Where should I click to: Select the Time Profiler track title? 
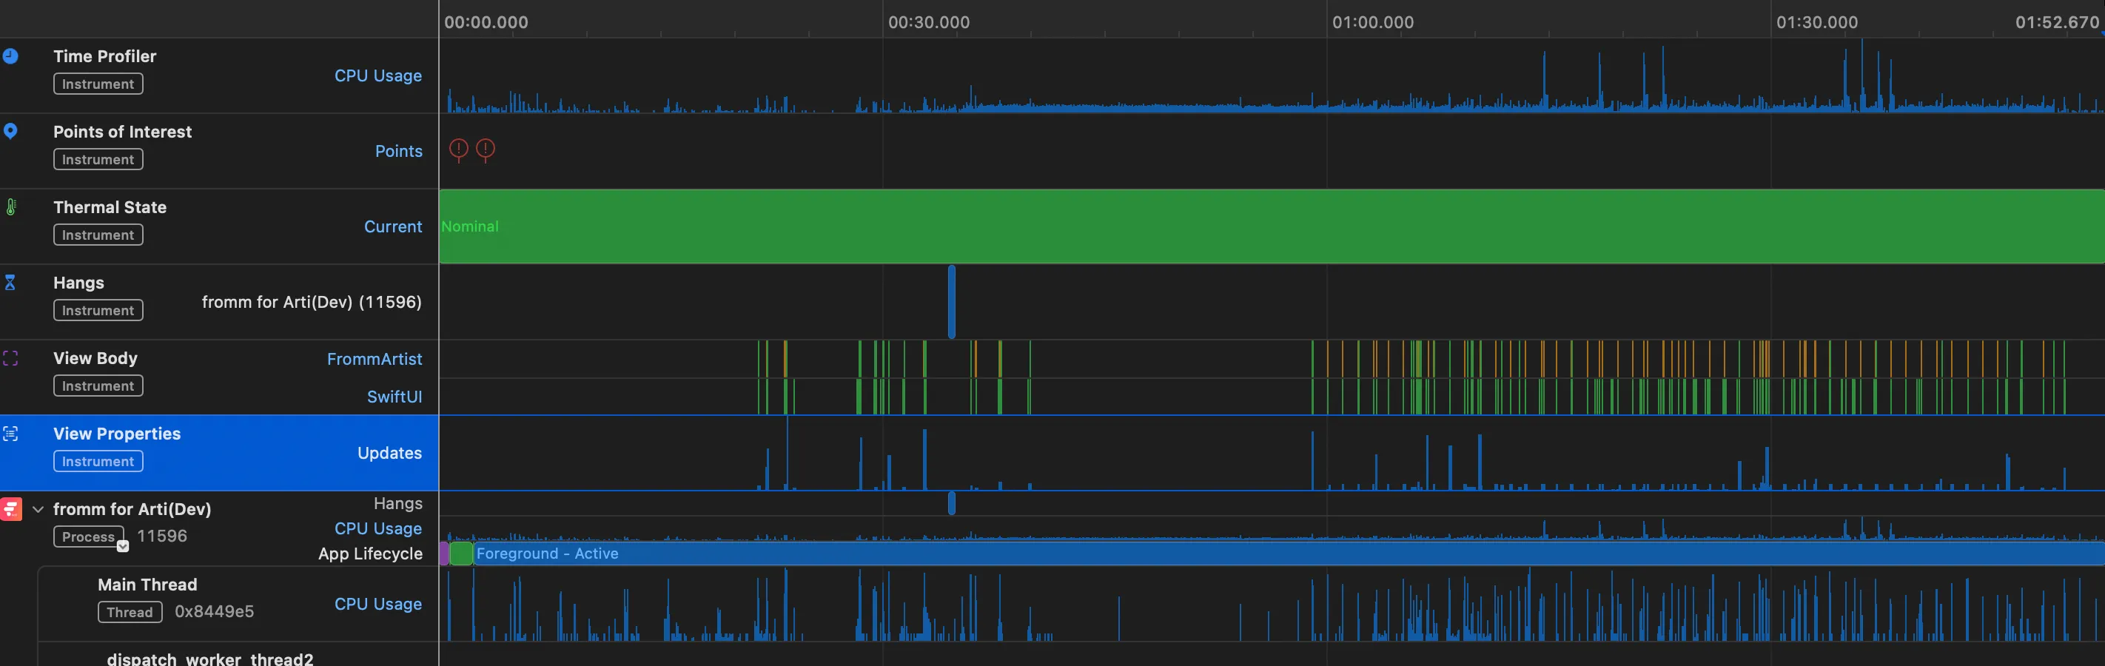coord(104,56)
